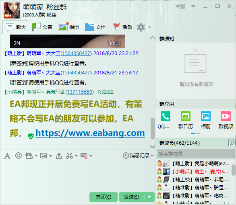Click the 举报 report button
236x205 pixels.
click(x=180, y=6)
